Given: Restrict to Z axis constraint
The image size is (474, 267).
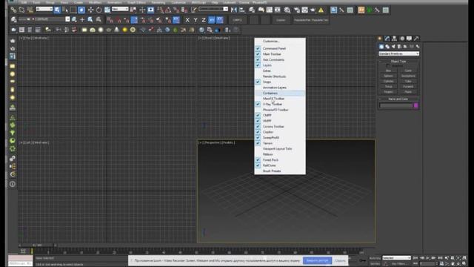Looking at the screenshot, I should (x=204, y=20).
